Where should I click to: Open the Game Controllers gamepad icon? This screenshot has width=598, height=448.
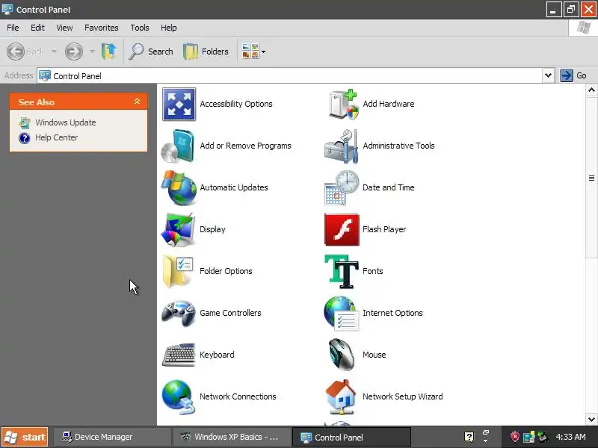pos(178,314)
